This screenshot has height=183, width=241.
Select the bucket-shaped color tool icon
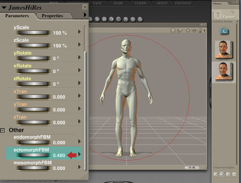point(97,19)
